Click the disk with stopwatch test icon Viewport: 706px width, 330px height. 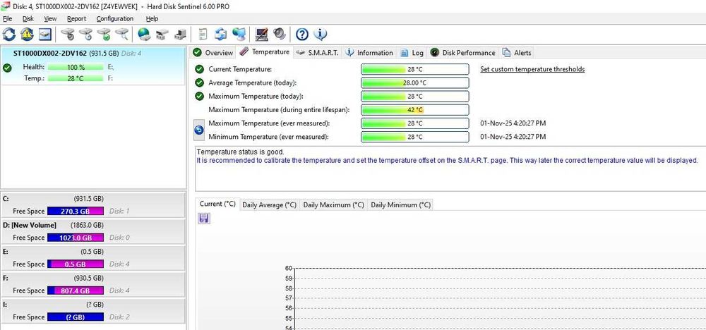pyautogui.click(x=68, y=34)
